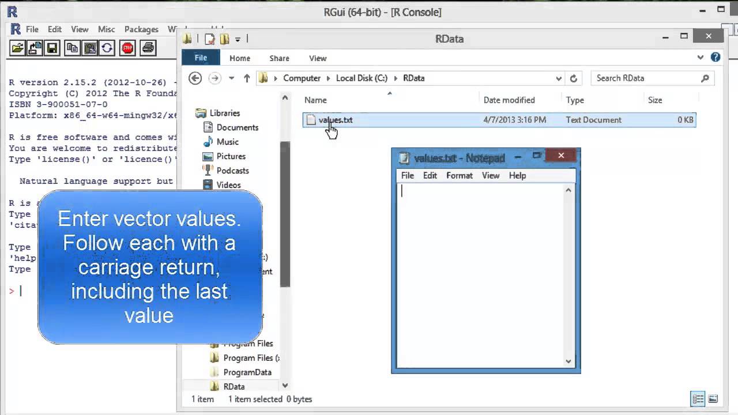Click in Notepad text area

pos(480,276)
